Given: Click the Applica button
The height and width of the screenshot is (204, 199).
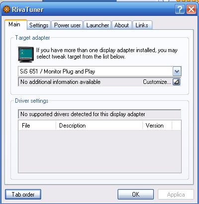Looking at the screenshot, I should point(176,194).
